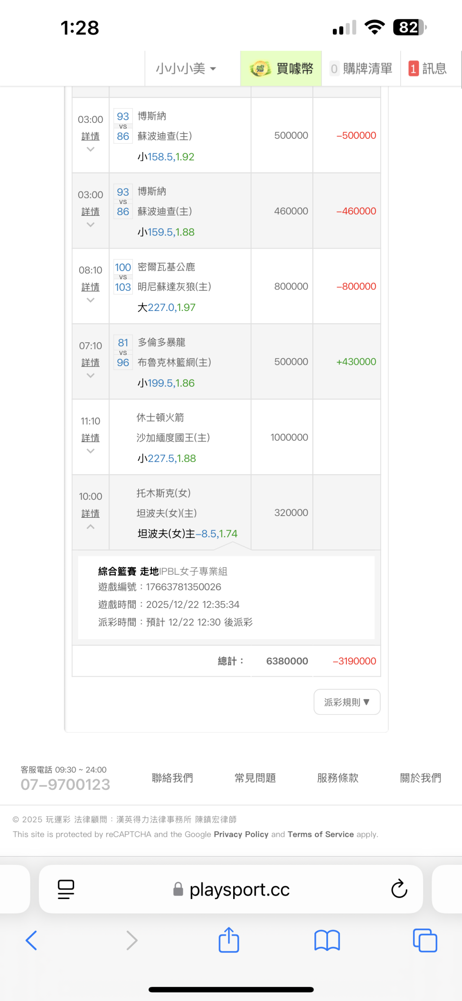The width and height of the screenshot is (462, 1001).
Task: Open Safari bookmarks book icon
Action: tap(327, 940)
